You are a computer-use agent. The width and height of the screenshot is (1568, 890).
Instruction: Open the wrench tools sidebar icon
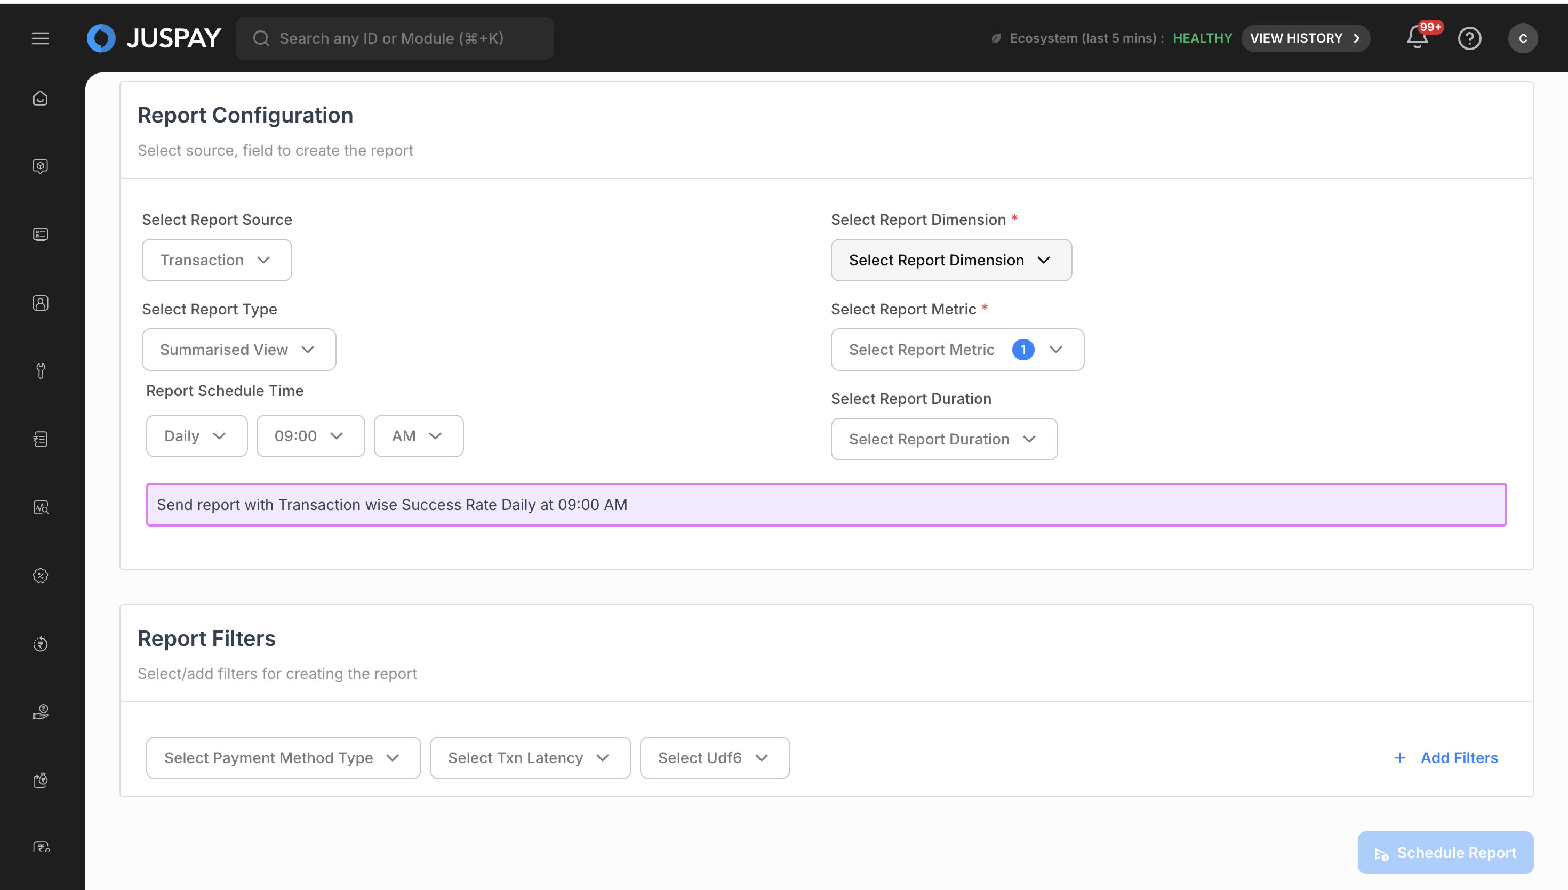(x=41, y=371)
